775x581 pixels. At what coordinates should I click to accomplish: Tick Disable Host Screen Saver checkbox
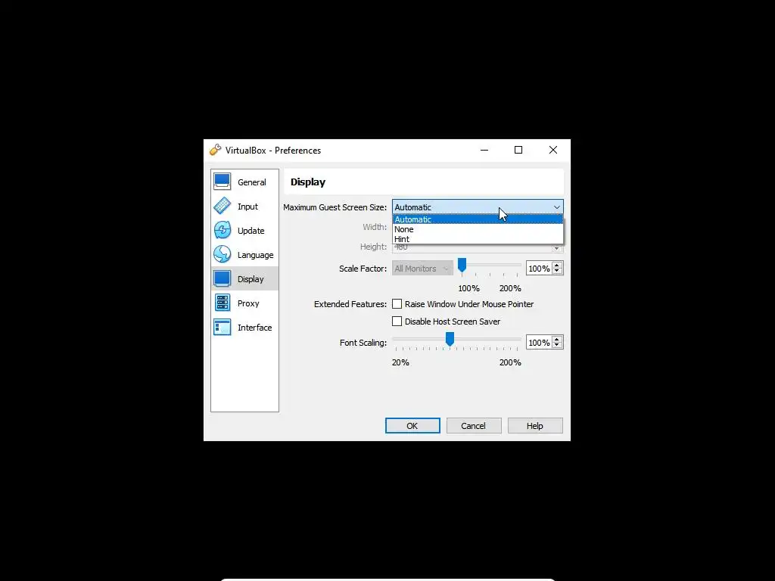click(397, 321)
